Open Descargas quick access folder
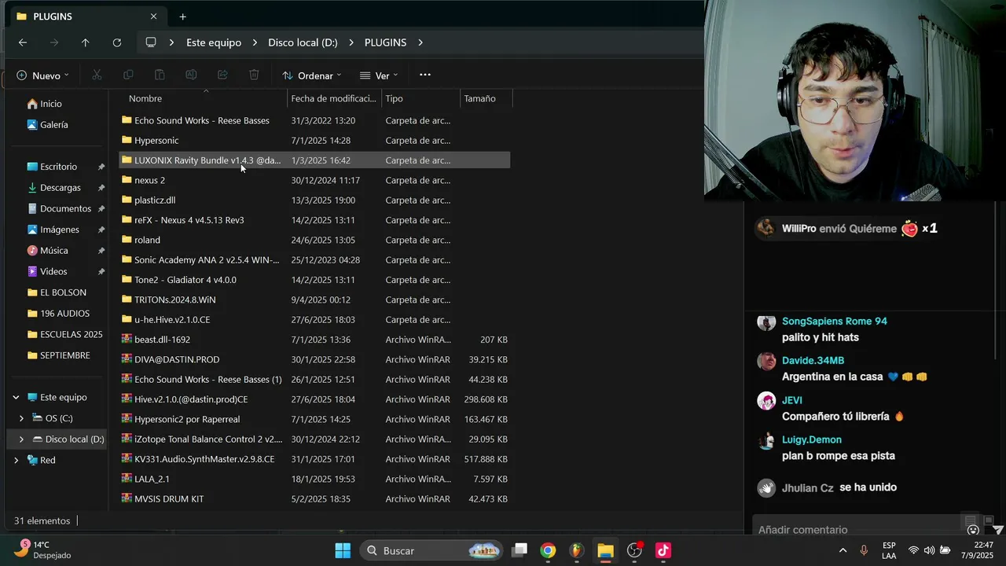The width and height of the screenshot is (1006, 566). point(60,188)
